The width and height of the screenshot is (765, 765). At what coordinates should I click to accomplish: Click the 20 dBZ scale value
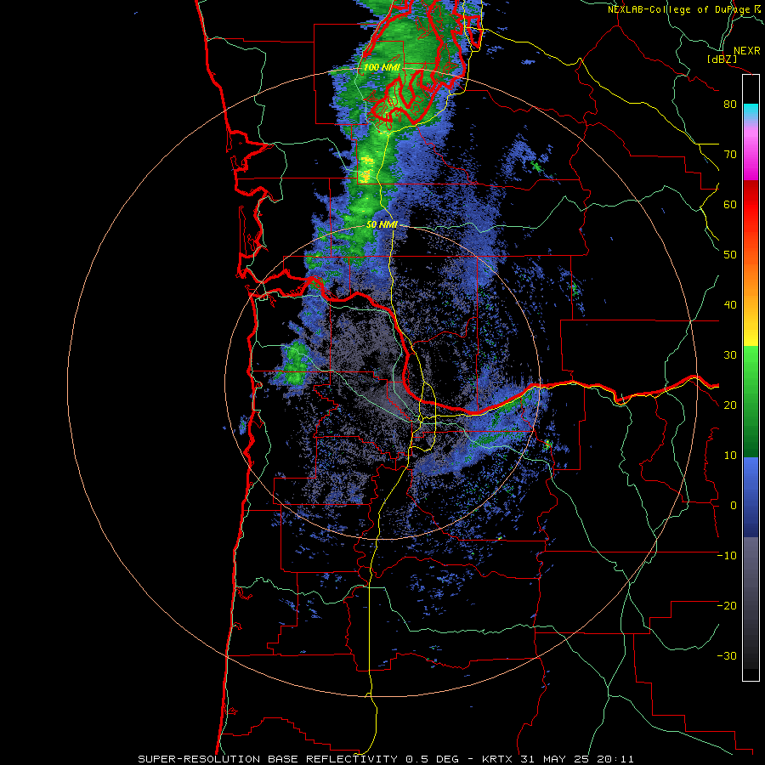coord(730,405)
